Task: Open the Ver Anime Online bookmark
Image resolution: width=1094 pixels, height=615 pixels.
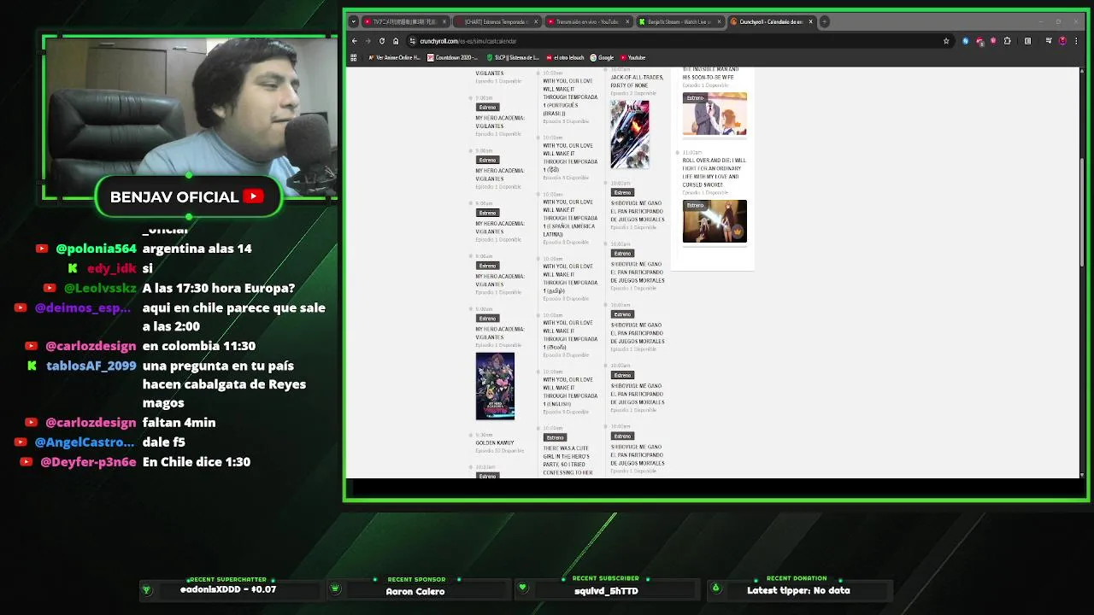Action: point(394,57)
